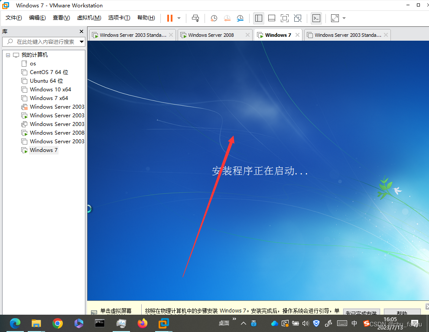
Task: Toggle the 中 input language indicator
Action: tap(354, 323)
